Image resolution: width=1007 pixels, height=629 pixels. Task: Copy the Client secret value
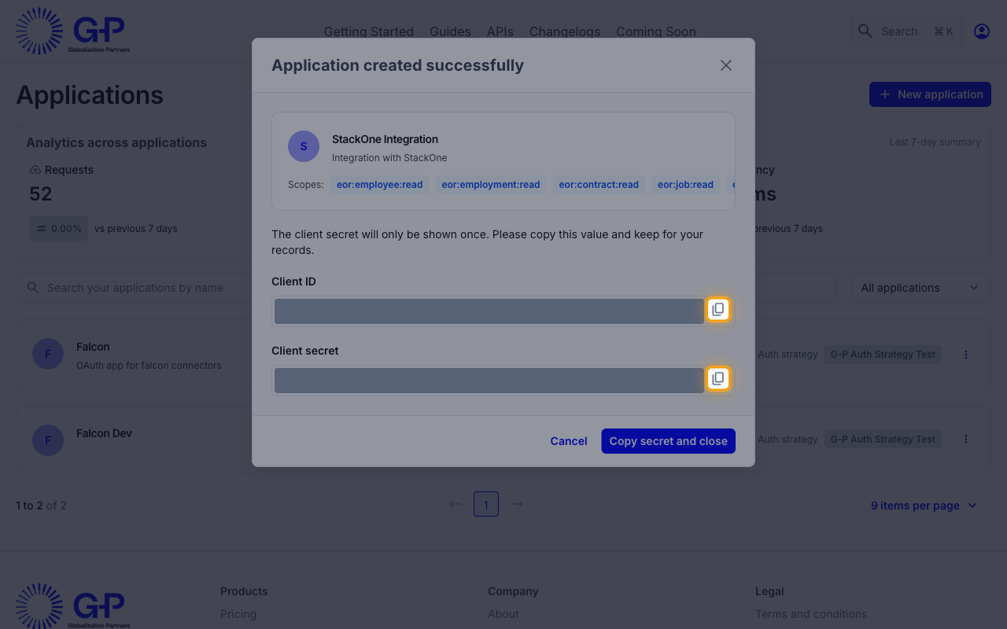click(717, 379)
